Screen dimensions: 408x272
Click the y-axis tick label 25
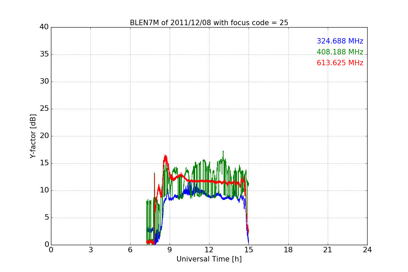[44, 109]
